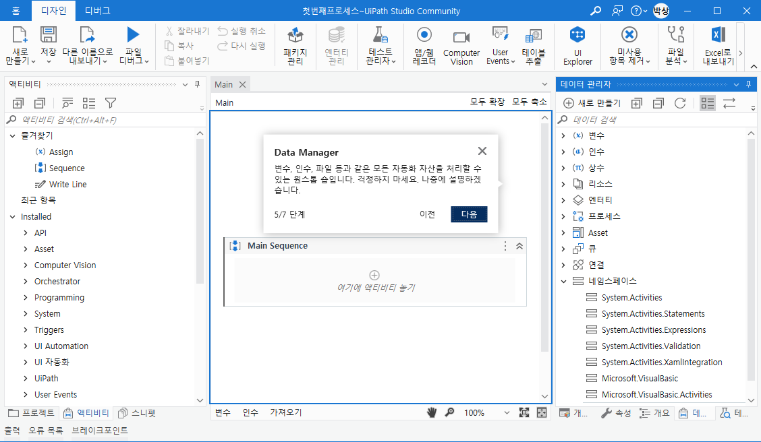Expand the 인수 (Arguments) node
The image size is (761, 442).
(x=563, y=152)
